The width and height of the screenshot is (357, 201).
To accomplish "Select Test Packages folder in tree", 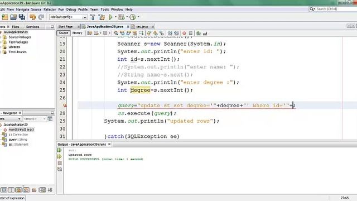I will tap(18, 42).
